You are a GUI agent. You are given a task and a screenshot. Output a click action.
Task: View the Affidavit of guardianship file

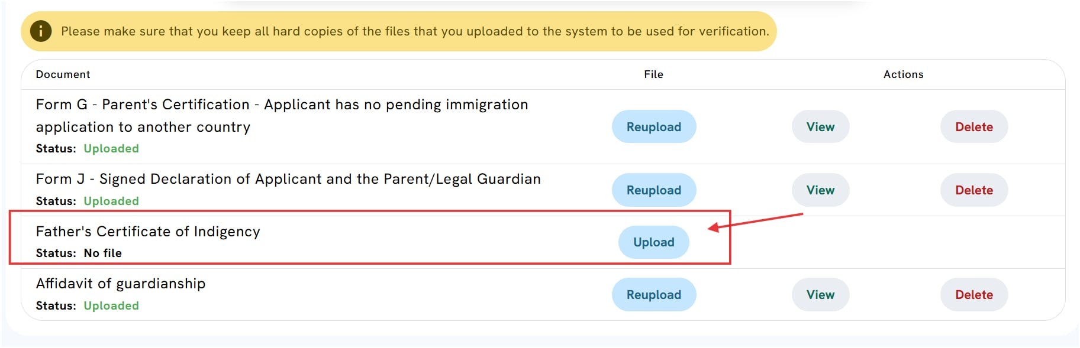(x=820, y=294)
